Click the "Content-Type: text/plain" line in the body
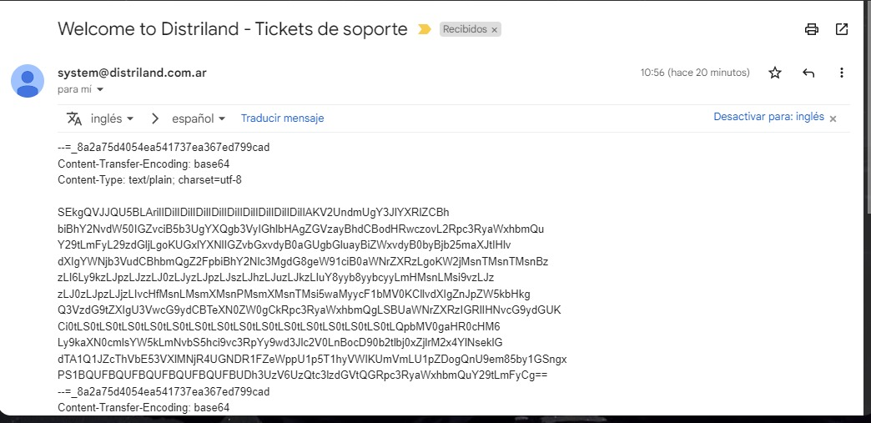 pyautogui.click(x=149, y=179)
